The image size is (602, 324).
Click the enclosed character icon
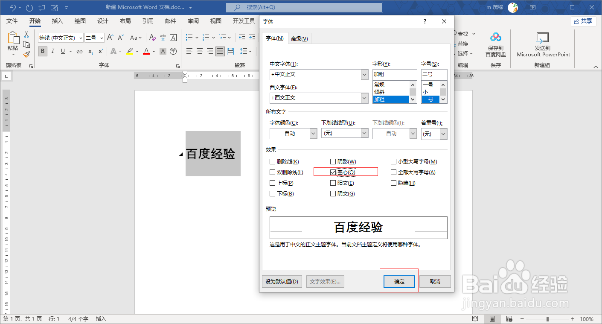pyautogui.click(x=173, y=51)
